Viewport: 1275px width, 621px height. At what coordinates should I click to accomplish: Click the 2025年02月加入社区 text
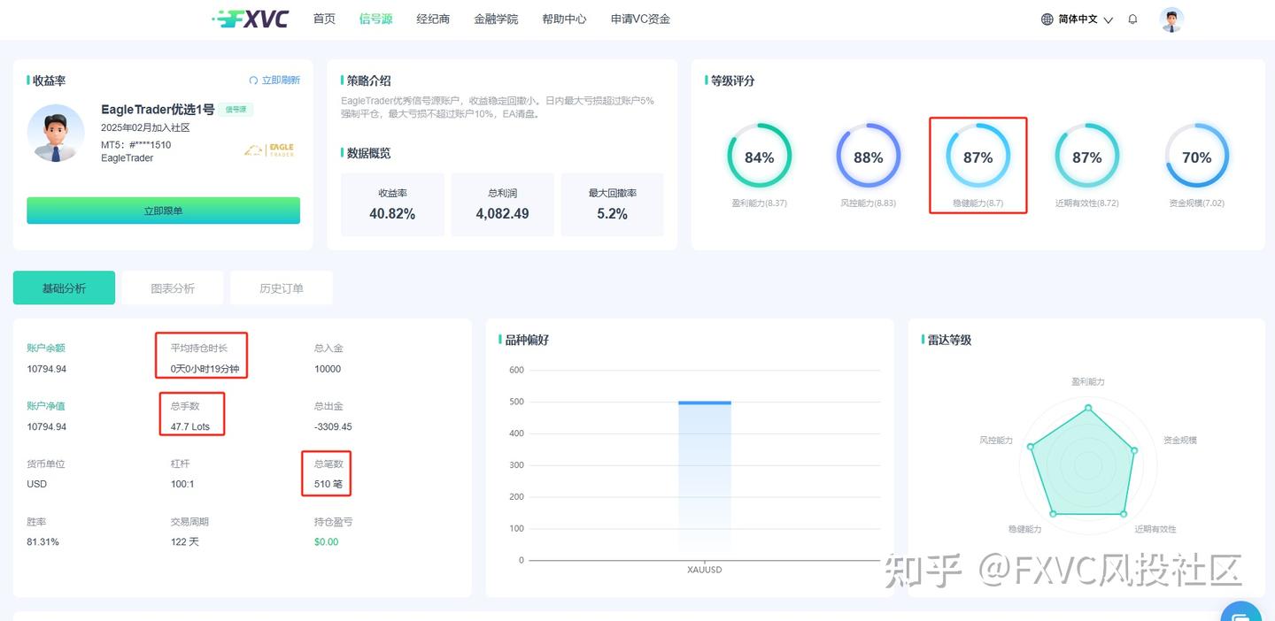145,128
